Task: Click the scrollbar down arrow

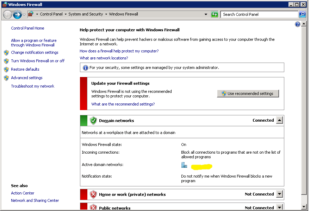Action: point(304,207)
